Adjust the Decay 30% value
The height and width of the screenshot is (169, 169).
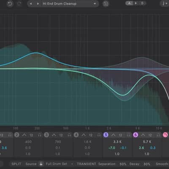point(147,164)
